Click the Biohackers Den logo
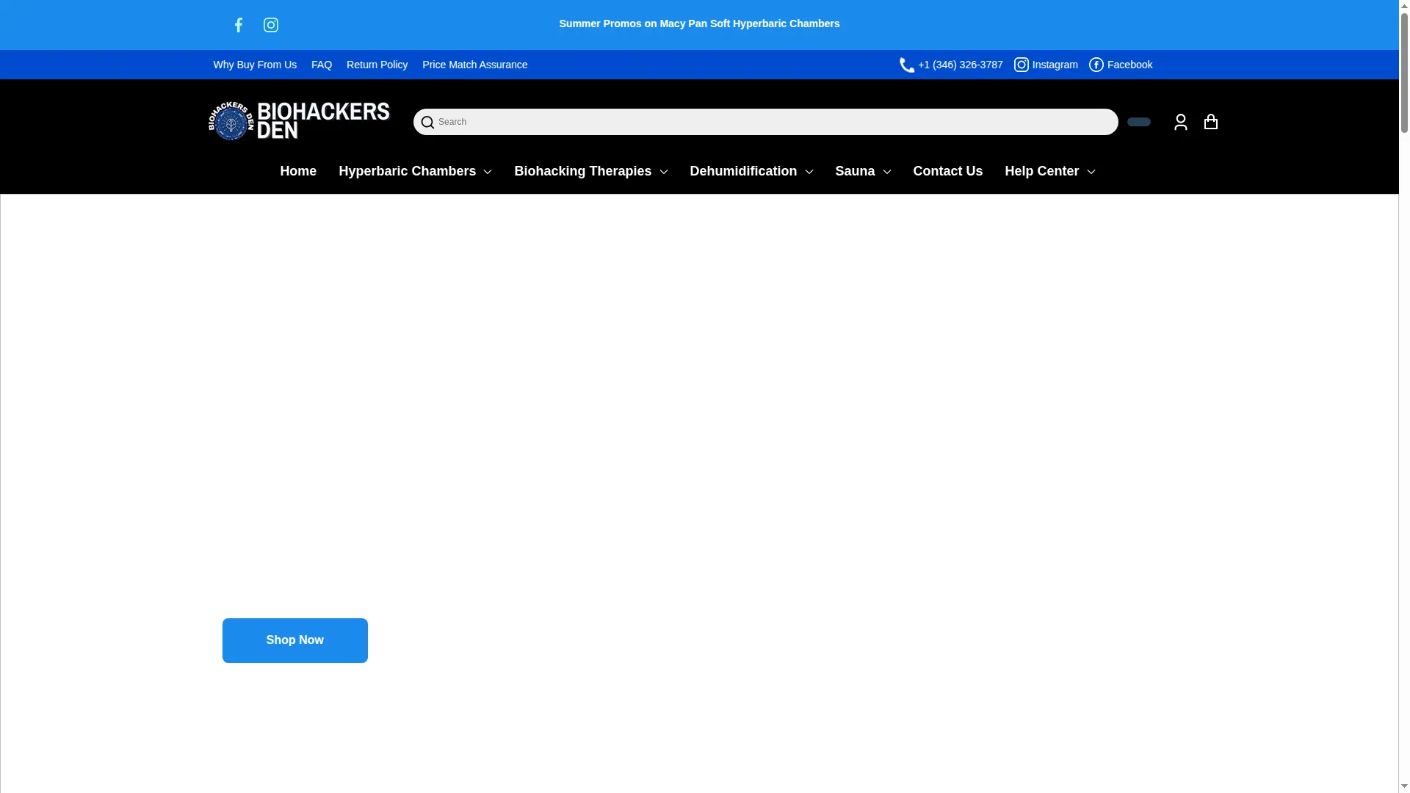This screenshot has width=1410, height=793. coord(299,121)
